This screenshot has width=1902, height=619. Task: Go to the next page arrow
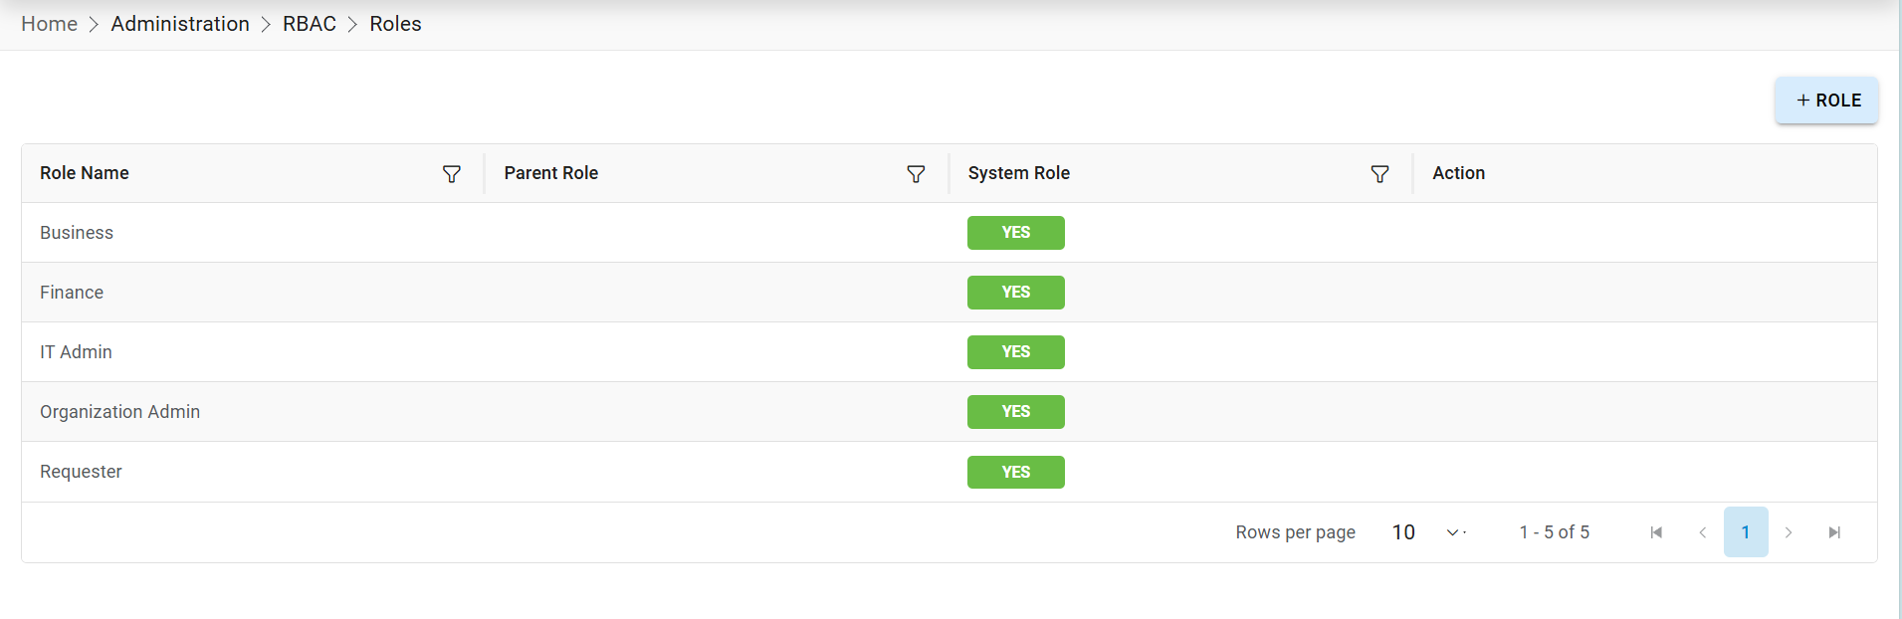point(1789,532)
